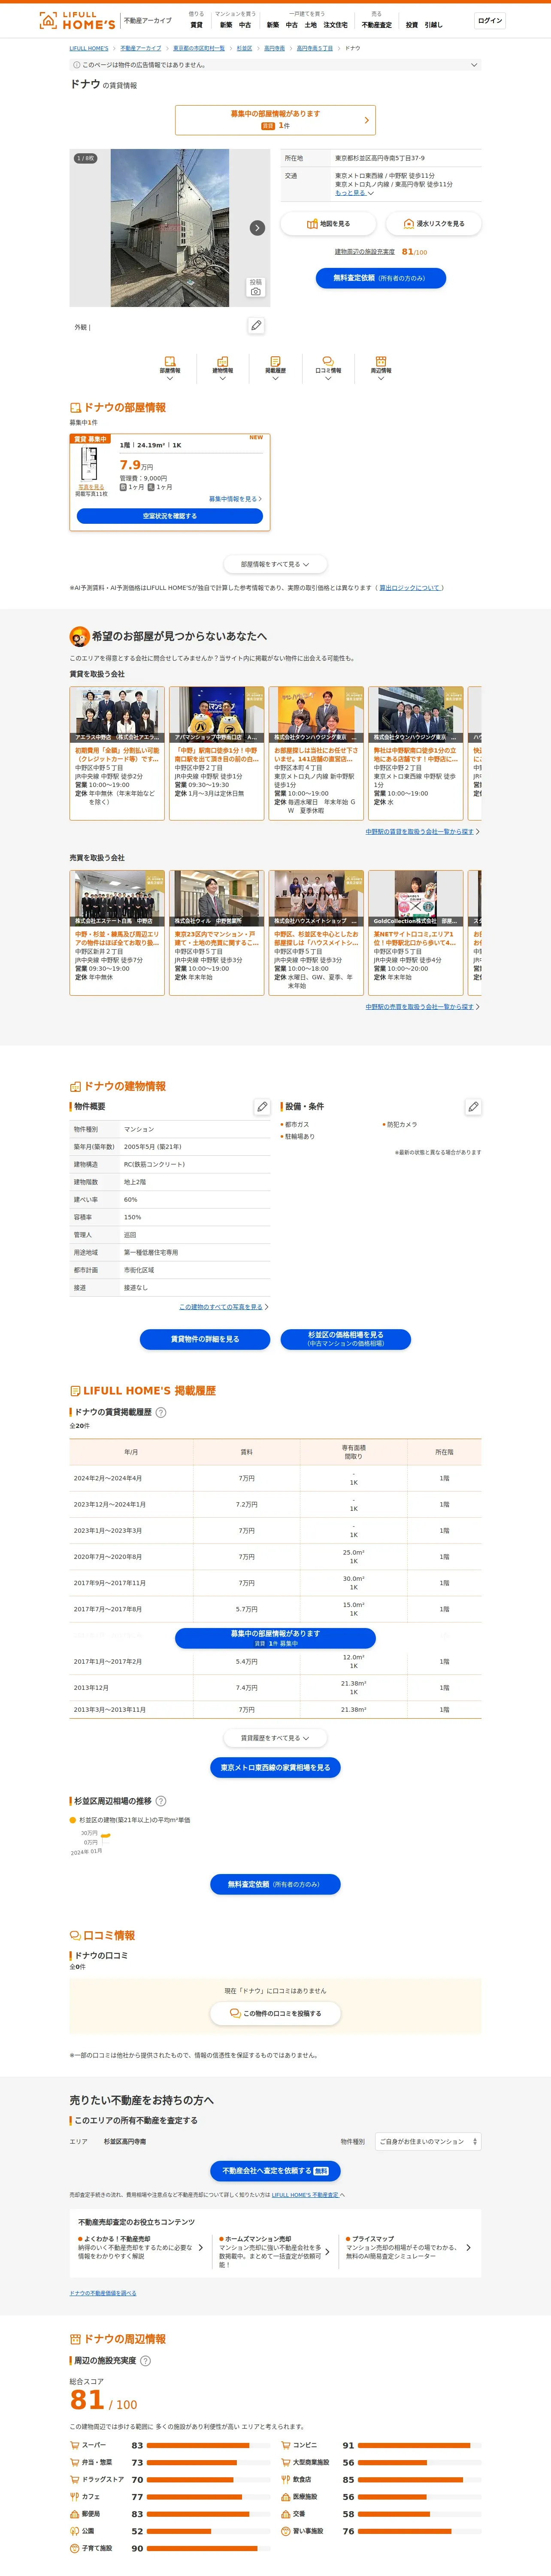Click the ログイン button

[490, 20]
